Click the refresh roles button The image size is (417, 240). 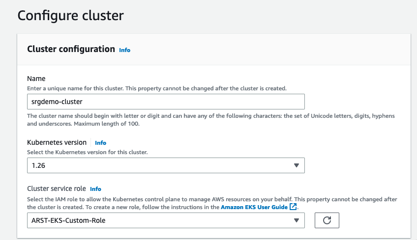pos(327,220)
